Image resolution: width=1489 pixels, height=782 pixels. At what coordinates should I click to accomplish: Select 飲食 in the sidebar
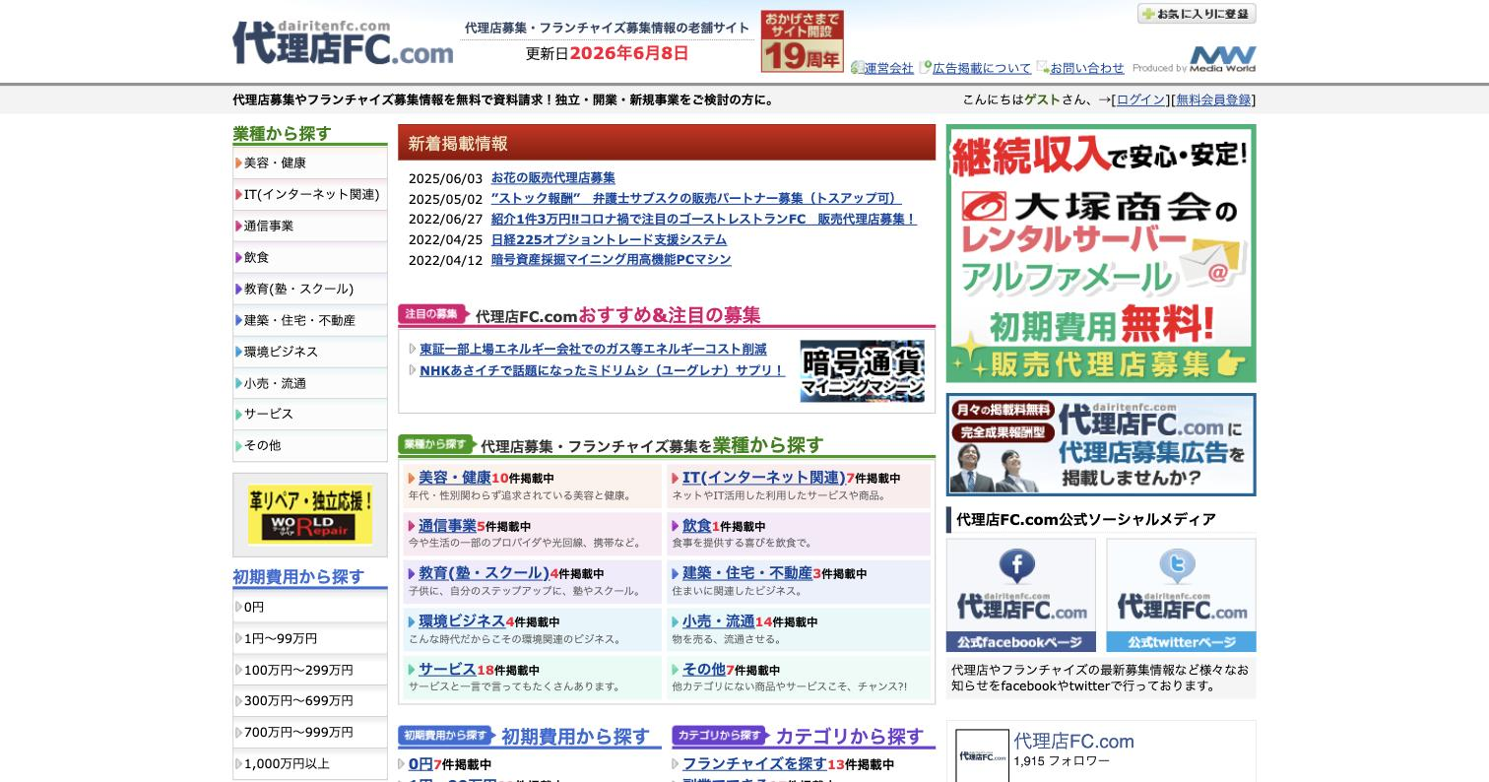pyautogui.click(x=310, y=257)
